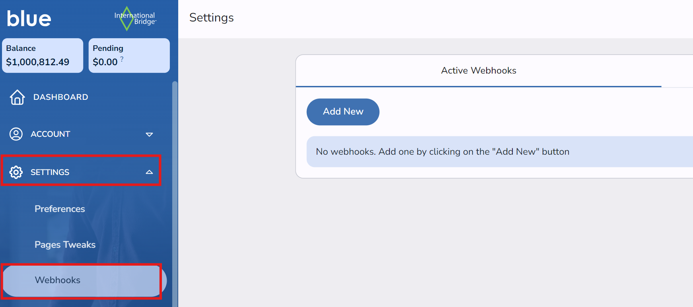This screenshot has height=307, width=693.
Task: Click the SETTINGS menu label
Action: 50,172
